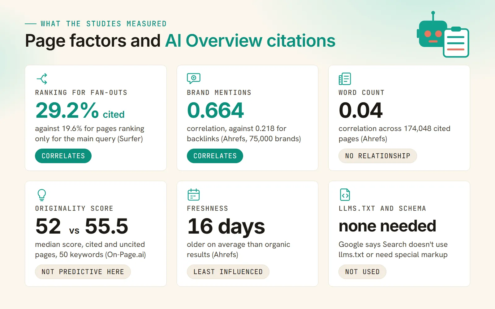The image size is (495, 309).
Task: Click 'median score, cited and uncited' description
Action: point(90,249)
